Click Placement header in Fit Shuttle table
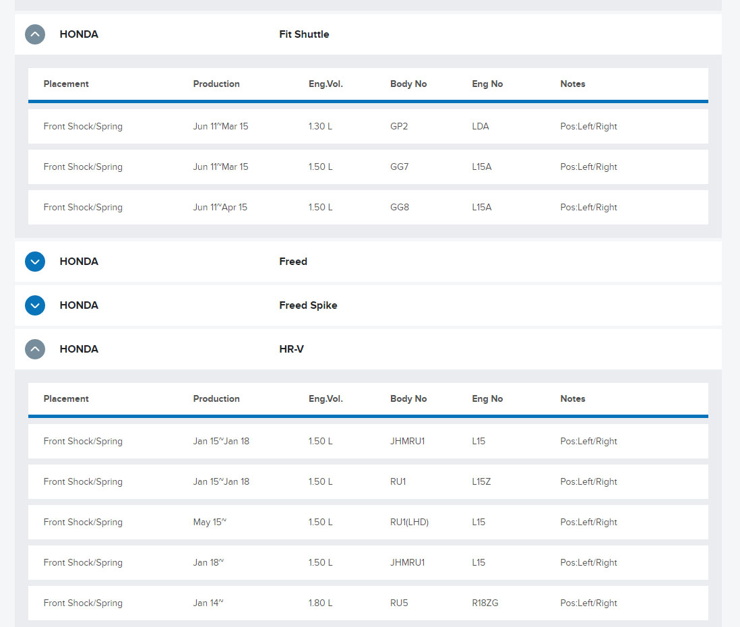Viewport: 740px width, 627px height. click(66, 84)
